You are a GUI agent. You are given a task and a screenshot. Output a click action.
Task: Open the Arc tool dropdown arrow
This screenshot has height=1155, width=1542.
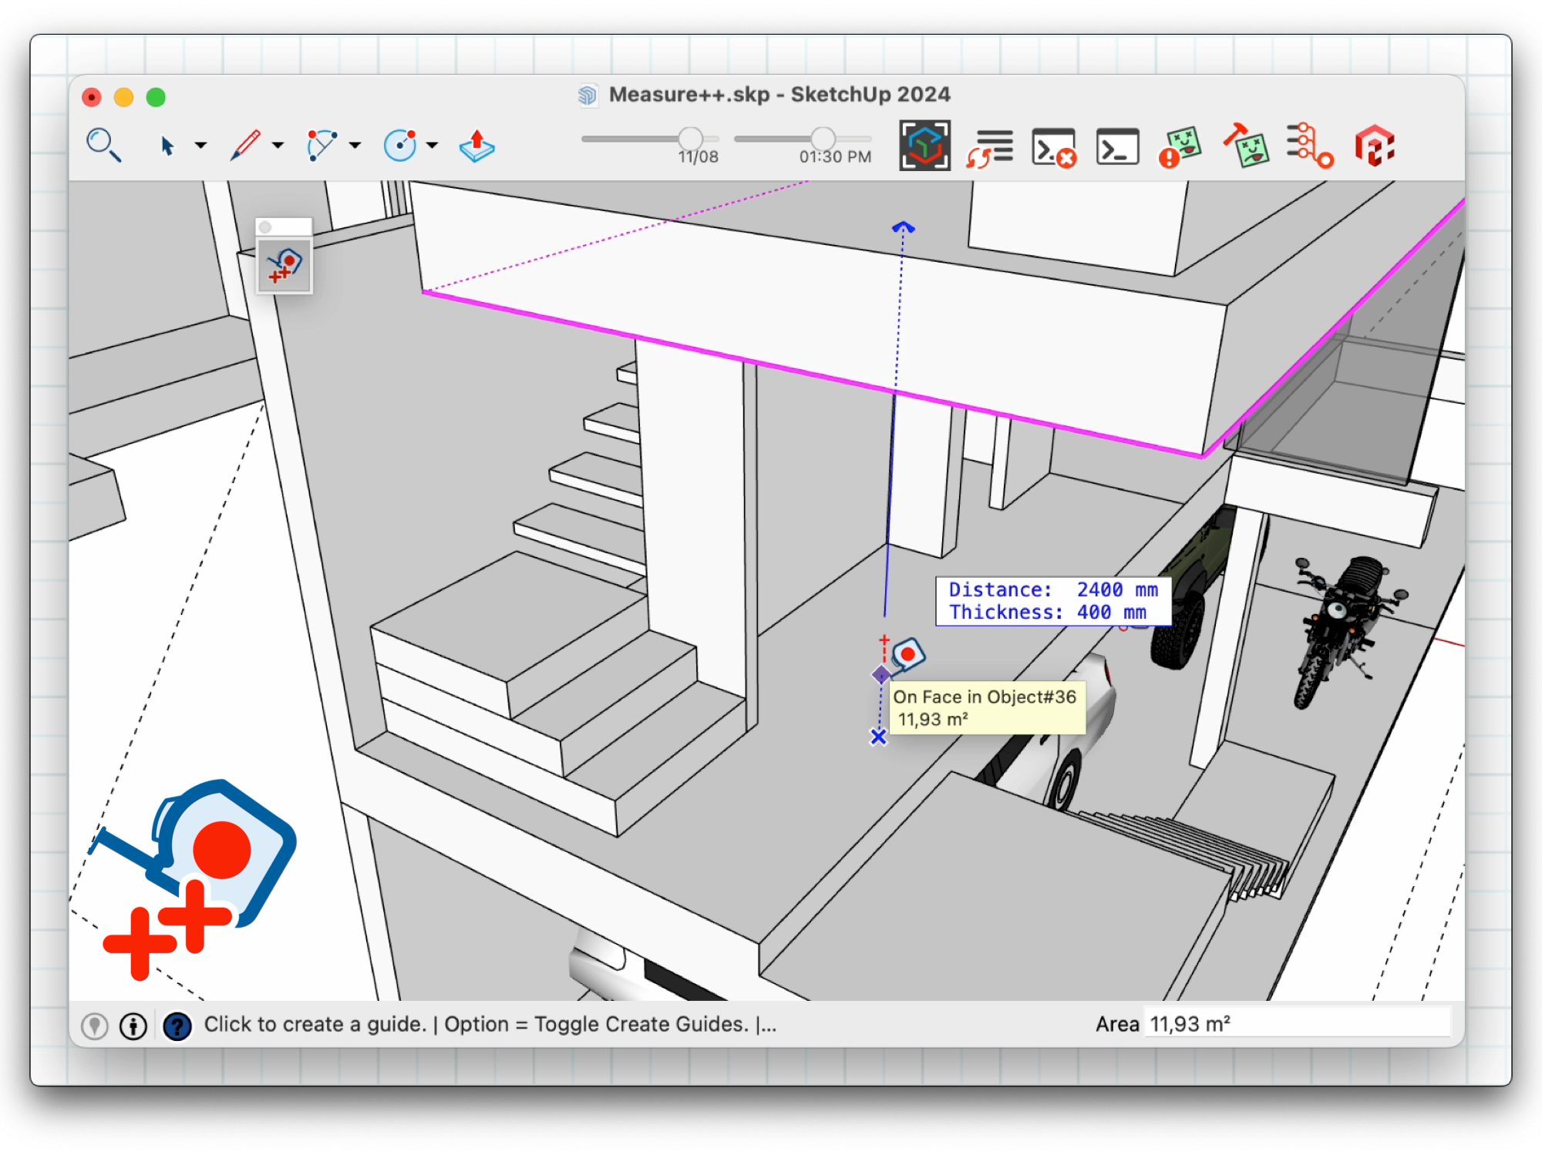[355, 145]
